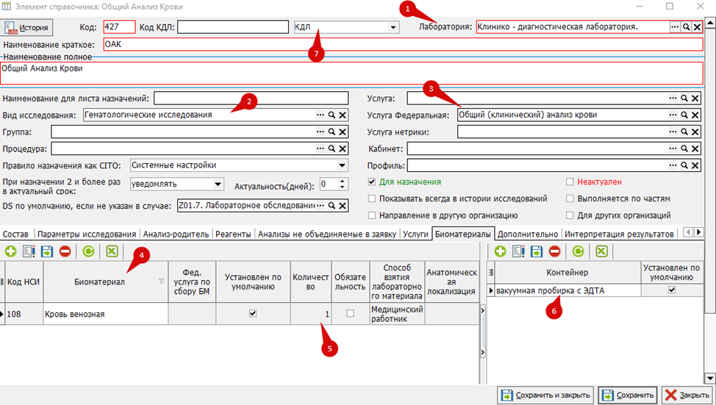
Task: Clear the Вид исследования field
Action: tap(343, 115)
